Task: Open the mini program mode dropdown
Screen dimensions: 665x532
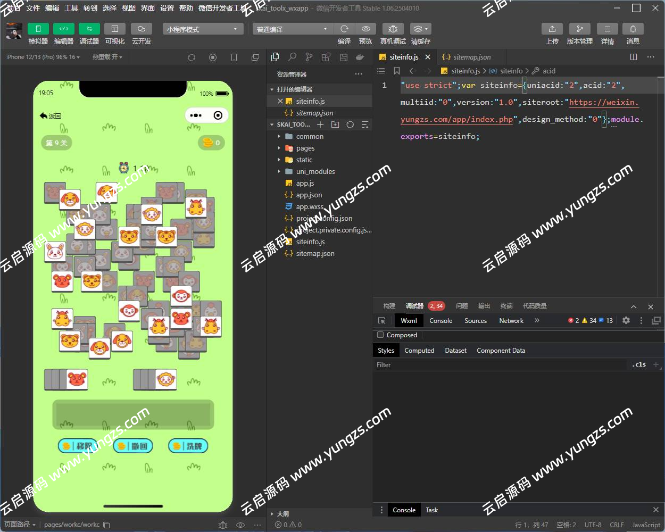Action: [202, 29]
